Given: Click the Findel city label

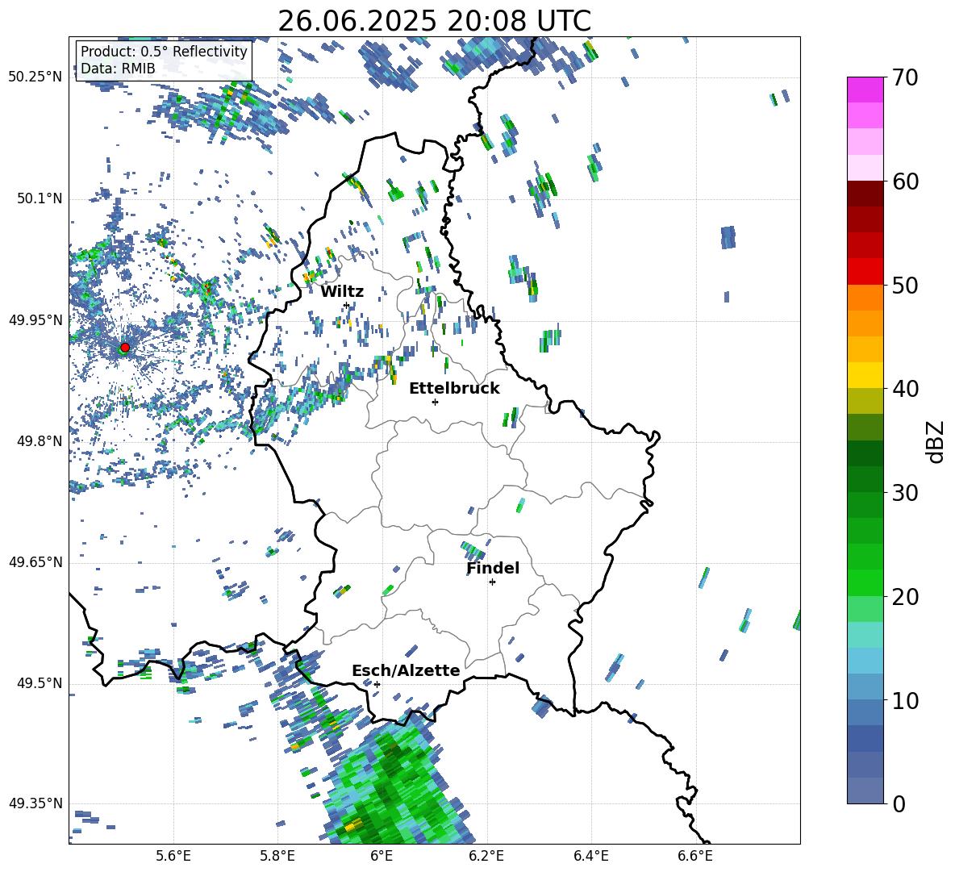Looking at the screenshot, I should (x=493, y=568).
